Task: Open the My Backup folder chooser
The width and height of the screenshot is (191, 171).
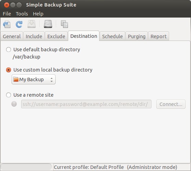Action: point(34,79)
